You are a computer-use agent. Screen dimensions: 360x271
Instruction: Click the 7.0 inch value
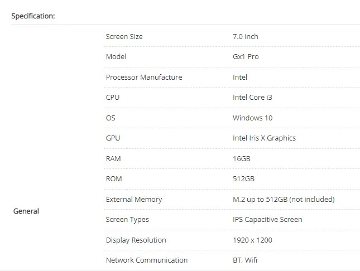pos(246,36)
